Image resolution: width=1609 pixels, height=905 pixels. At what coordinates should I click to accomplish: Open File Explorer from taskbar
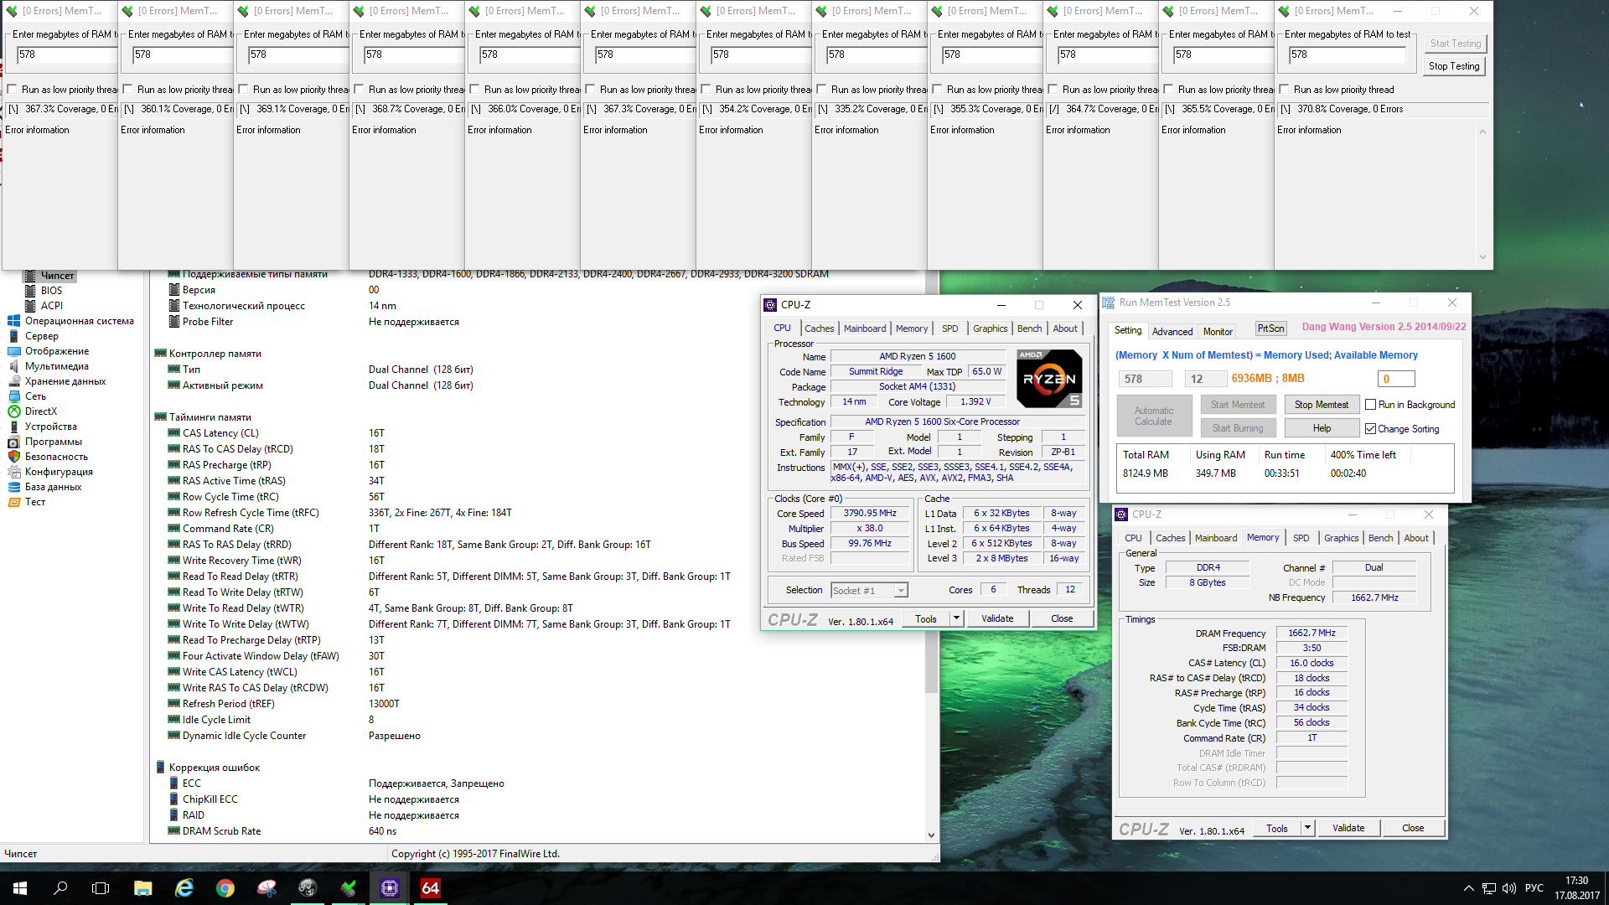(x=142, y=888)
